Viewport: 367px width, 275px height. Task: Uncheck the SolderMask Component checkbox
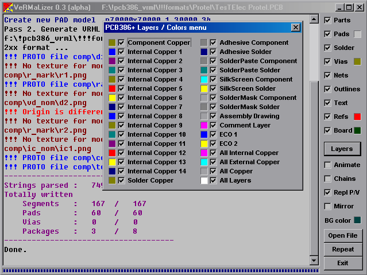point(213,98)
